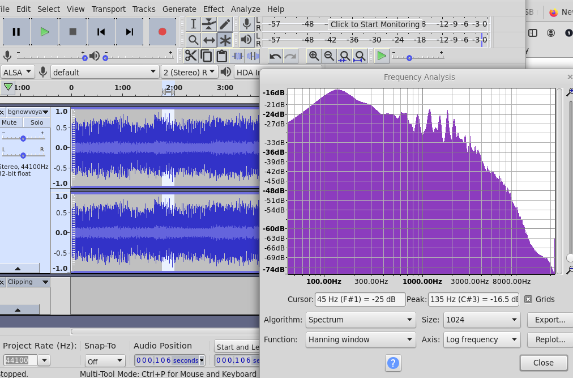The width and height of the screenshot is (573, 378).
Task: Select the Draw pencil tool
Action: point(225,24)
